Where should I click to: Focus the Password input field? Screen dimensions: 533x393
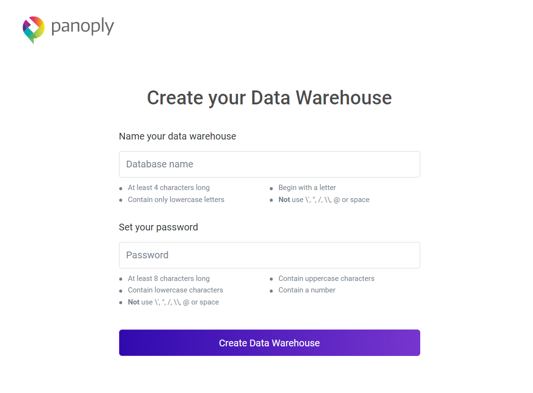point(269,255)
